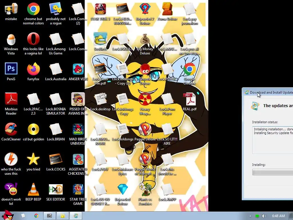Select Lock.Cool File.pdf icon
The image size is (293, 220).
(100, 69)
